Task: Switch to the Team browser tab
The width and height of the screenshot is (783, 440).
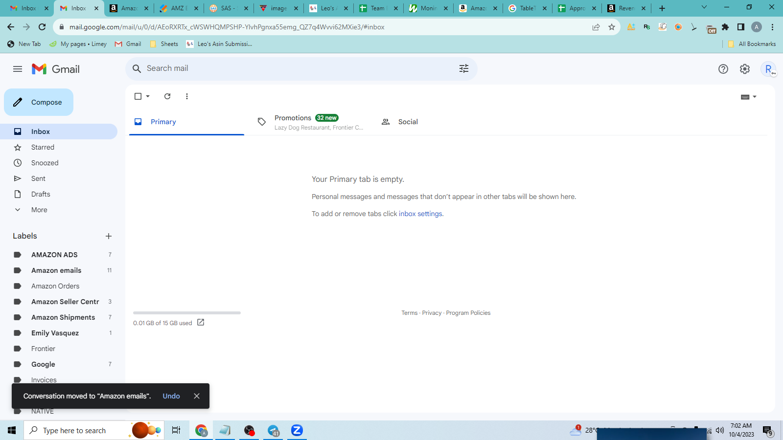Action: point(378,8)
